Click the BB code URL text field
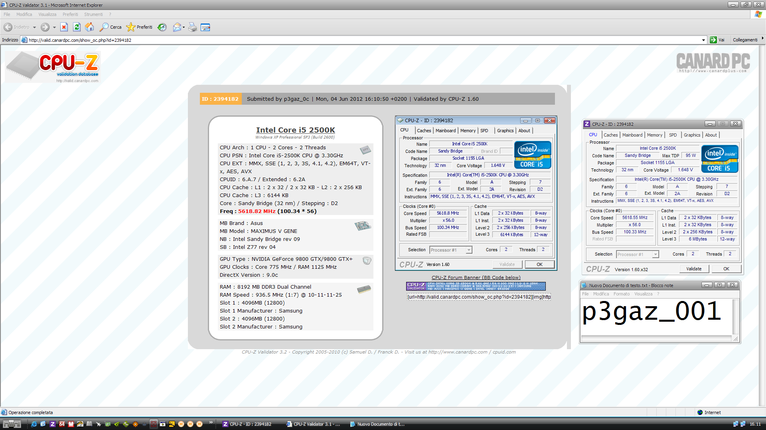Image resolution: width=766 pixels, height=430 pixels. 479,297
